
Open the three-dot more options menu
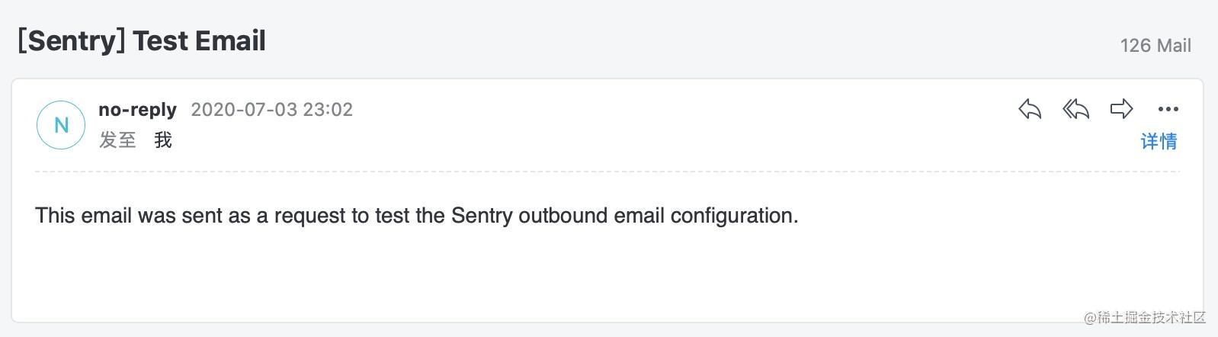(x=1168, y=109)
